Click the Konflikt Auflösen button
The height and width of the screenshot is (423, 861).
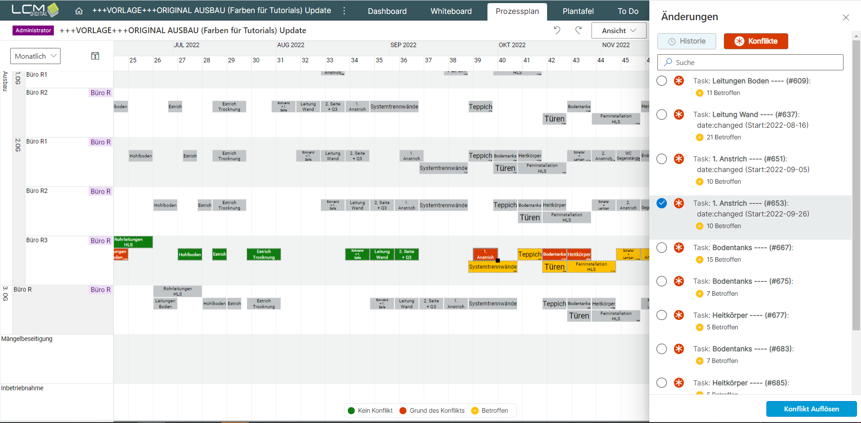(811, 409)
